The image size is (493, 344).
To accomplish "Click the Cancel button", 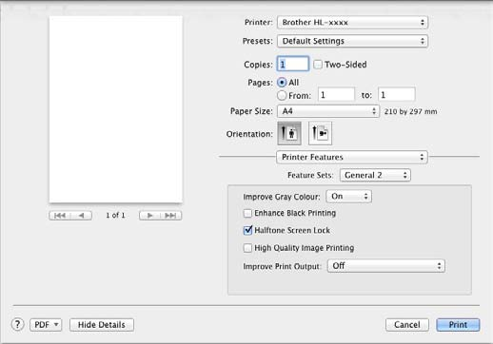I will click(x=407, y=325).
